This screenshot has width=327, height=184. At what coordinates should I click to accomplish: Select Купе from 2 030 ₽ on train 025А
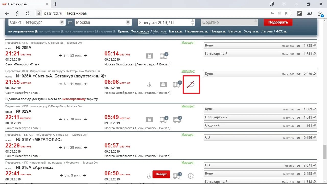[x=260, y=74]
